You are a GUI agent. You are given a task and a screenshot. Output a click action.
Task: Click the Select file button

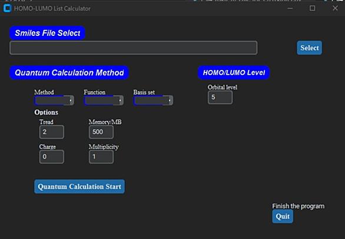[x=309, y=48]
